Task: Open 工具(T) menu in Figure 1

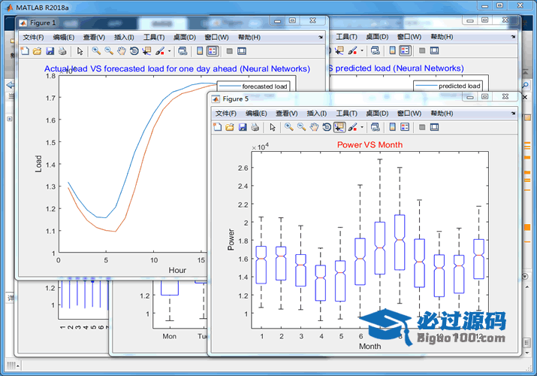Action: [x=154, y=37]
